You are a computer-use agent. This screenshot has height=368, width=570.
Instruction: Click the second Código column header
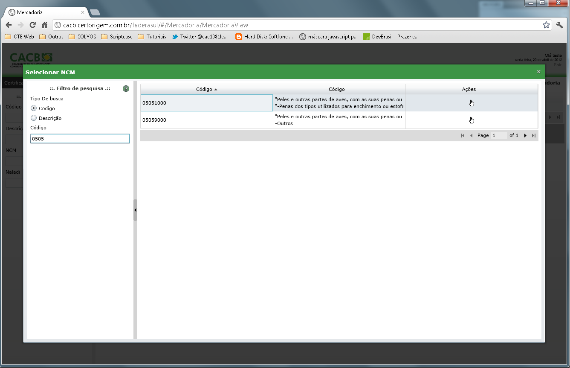[339, 89]
